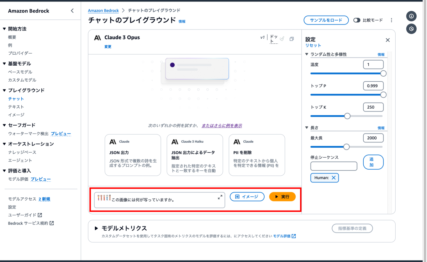
Task: Open the three-dot more options menu
Action: click(391, 20)
